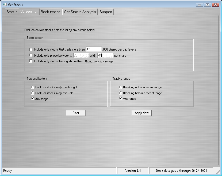Tick the price range filter checkbox
The width and height of the screenshot is (222, 176).
[31, 55]
